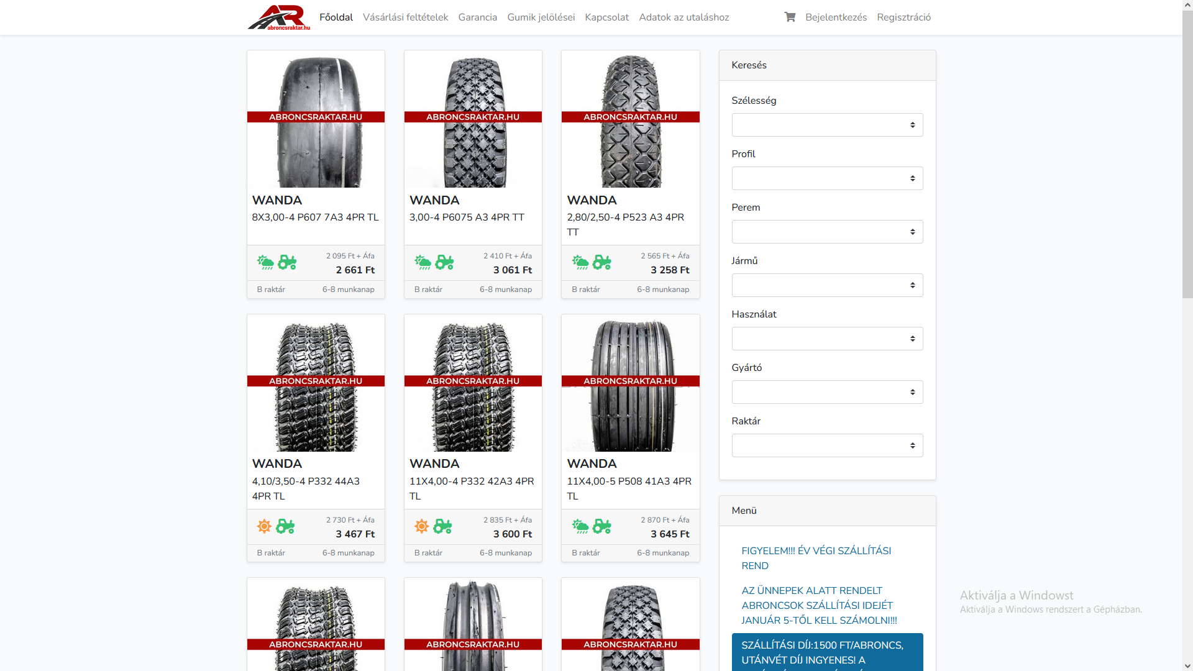1193x671 pixels.
Task: Open the Garancia menu item
Action: tap(477, 17)
